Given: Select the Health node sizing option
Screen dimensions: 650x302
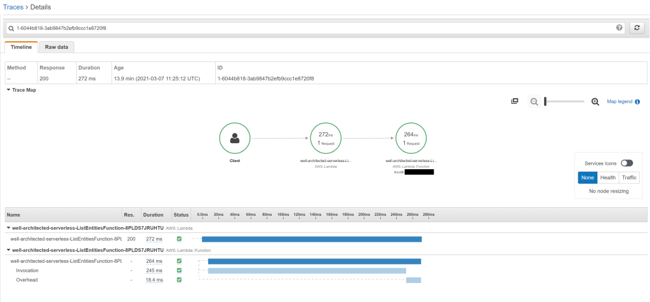Looking at the screenshot, I should tap(607, 178).
